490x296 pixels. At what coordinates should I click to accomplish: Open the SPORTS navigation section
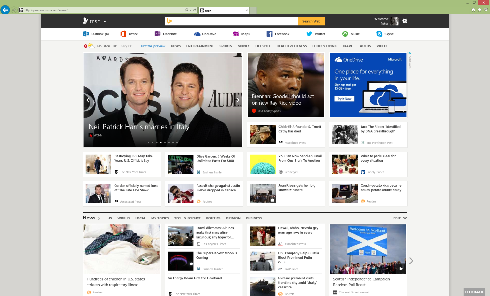pyautogui.click(x=226, y=46)
